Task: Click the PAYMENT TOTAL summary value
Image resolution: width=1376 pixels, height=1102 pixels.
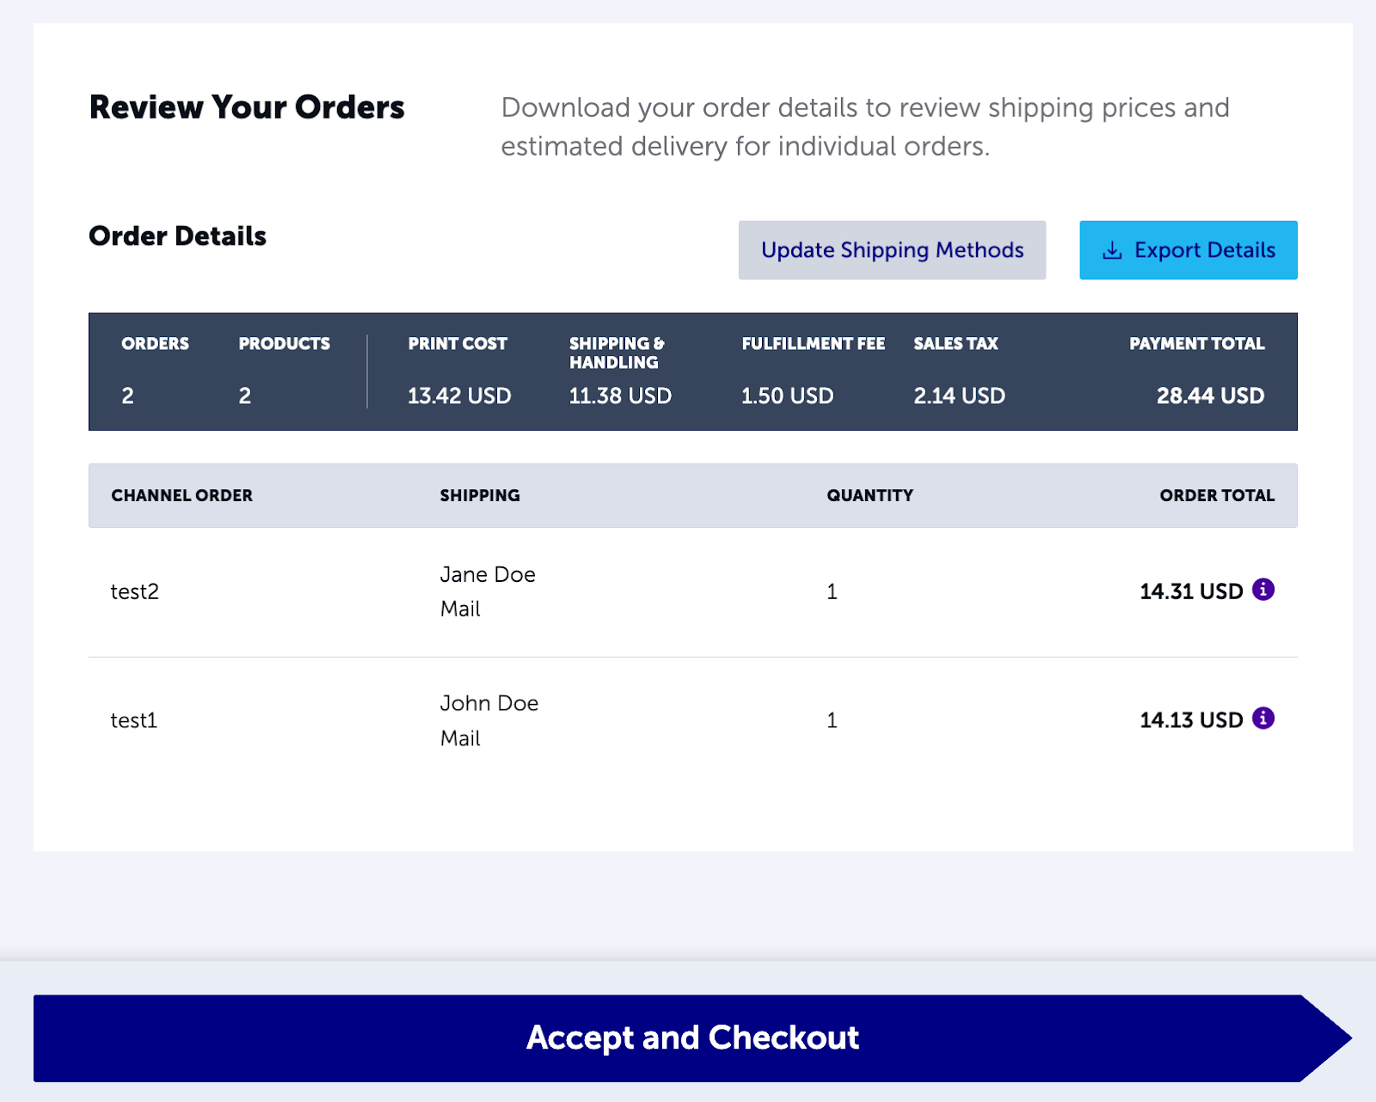Action: (x=1209, y=395)
